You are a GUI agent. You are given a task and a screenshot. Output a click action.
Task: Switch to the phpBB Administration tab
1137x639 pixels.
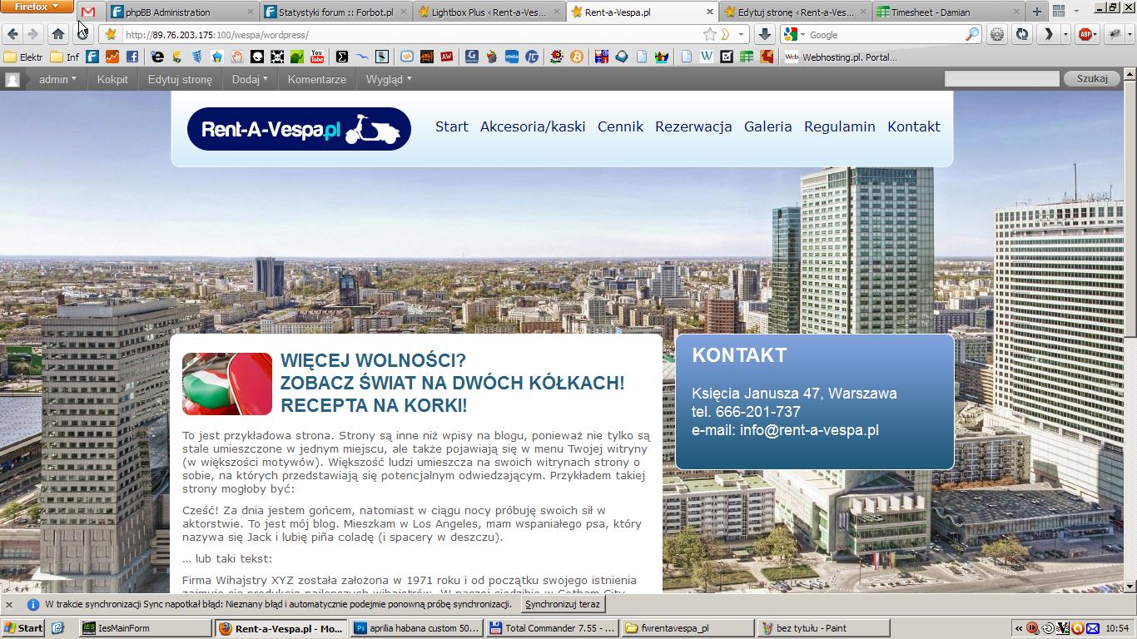pyautogui.click(x=181, y=12)
